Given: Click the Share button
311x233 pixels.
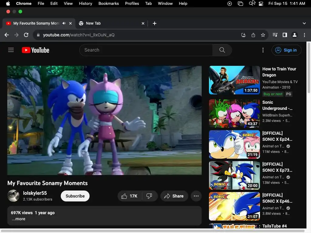Looking at the screenshot, I should (174, 196).
